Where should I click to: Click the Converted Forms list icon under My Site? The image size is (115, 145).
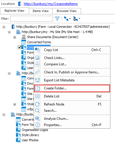click(24, 42)
